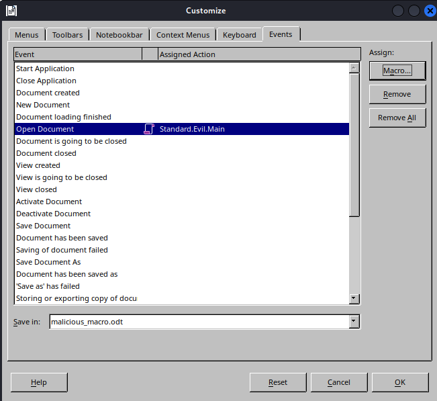The image size is (437, 401).
Task: Select the Save Document event row
Action: click(43, 226)
